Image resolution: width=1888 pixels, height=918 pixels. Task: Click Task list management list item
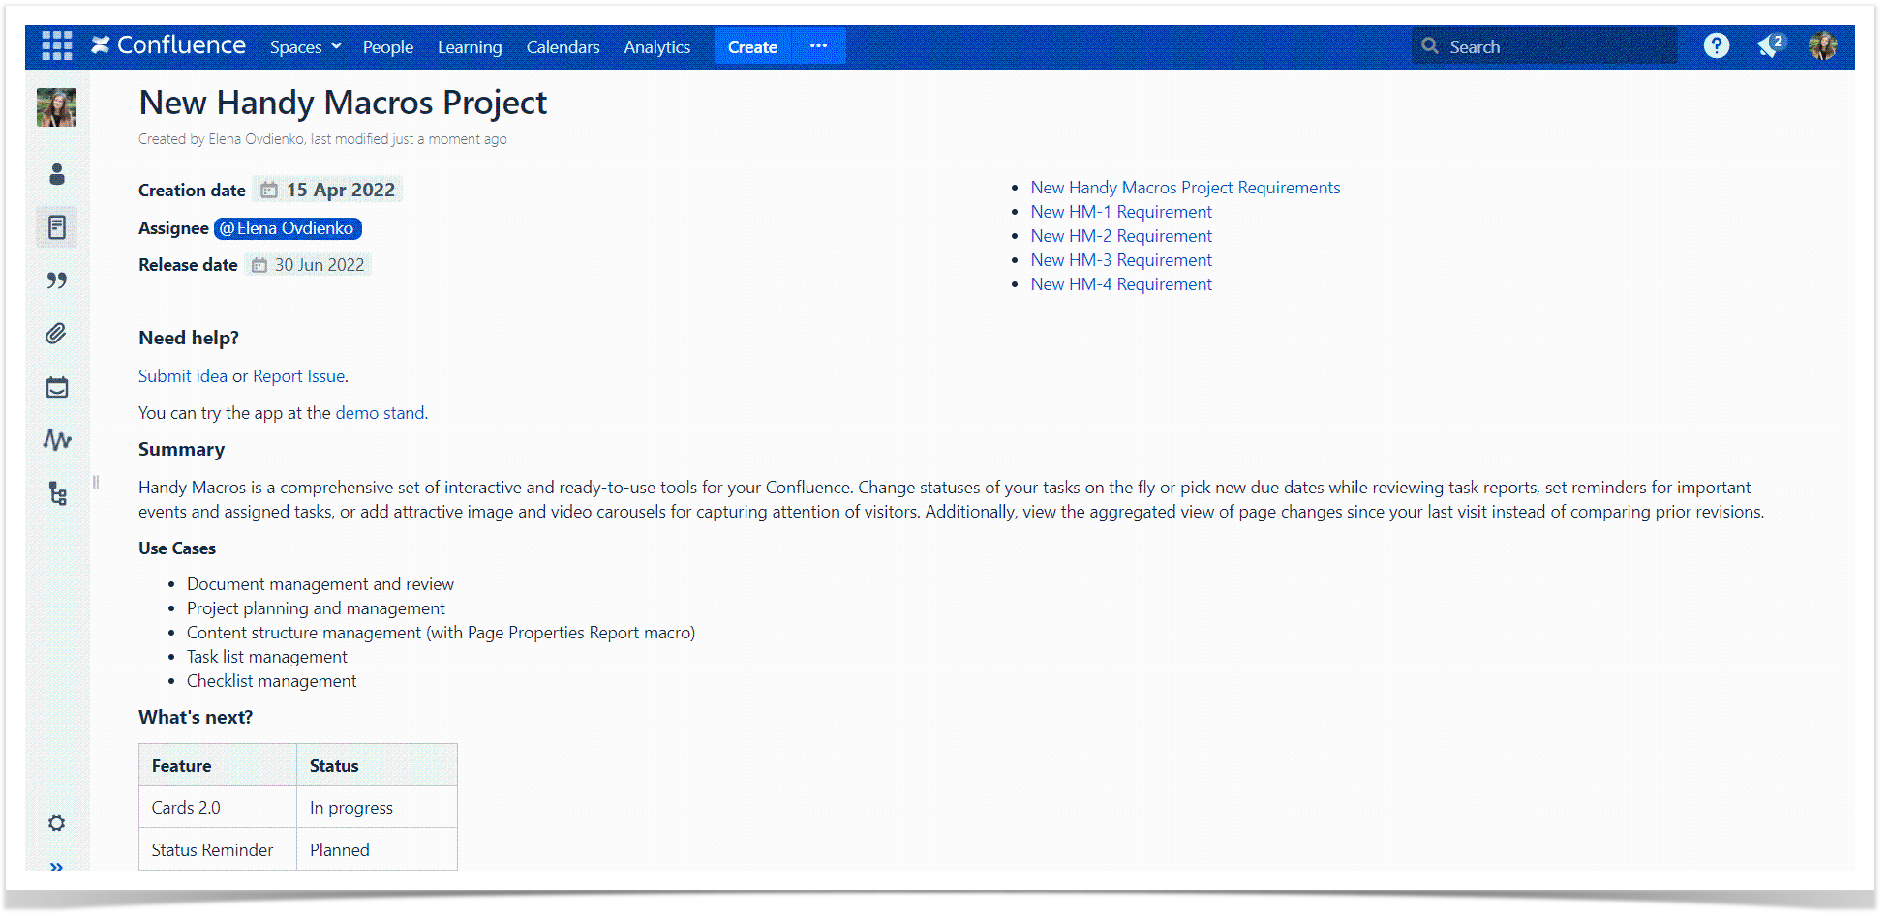(x=267, y=657)
